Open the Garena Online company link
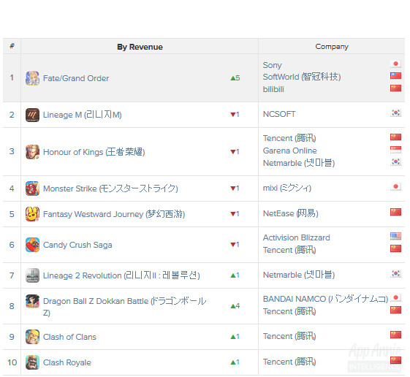This screenshot has width=410, height=377. click(289, 151)
